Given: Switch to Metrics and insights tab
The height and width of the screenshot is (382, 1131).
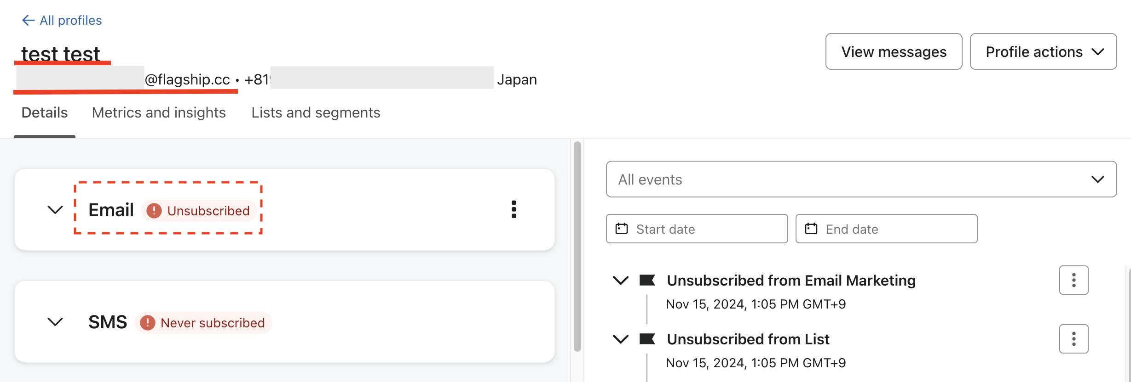Looking at the screenshot, I should point(159,112).
